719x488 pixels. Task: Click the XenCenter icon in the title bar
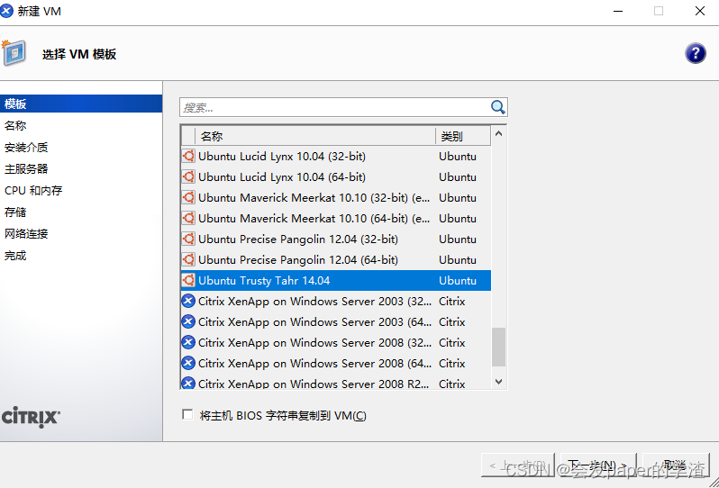[x=6, y=11]
